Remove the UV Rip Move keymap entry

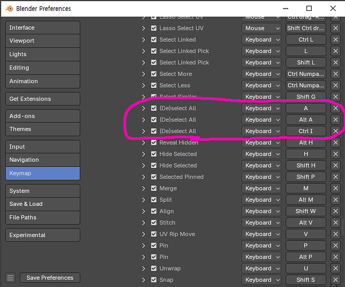335,234
